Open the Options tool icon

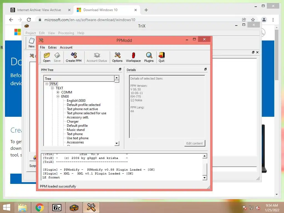(117, 57)
